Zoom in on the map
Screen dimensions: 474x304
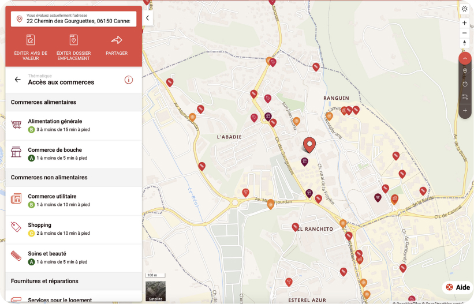pyautogui.click(x=464, y=23)
